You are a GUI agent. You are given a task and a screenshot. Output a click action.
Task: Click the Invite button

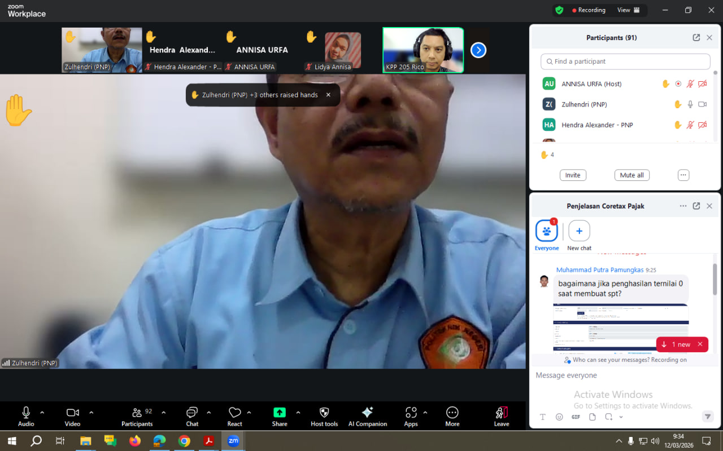click(x=573, y=175)
